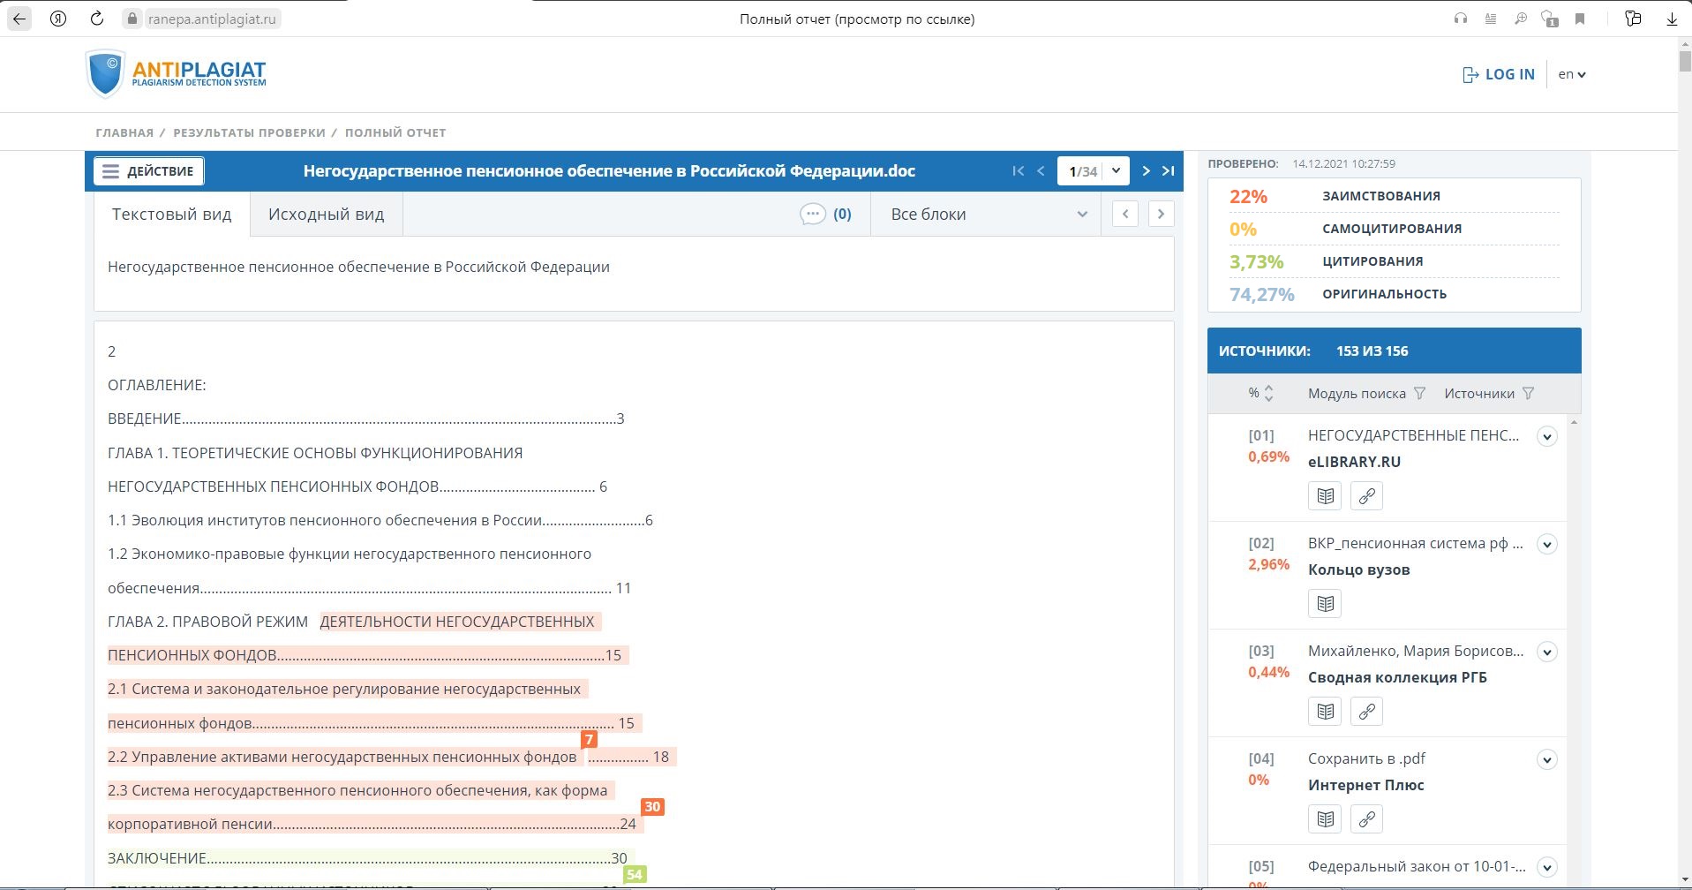1692x890 pixels.
Task: Open the ДЕЙСТВИЕ menu
Action: (x=148, y=171)
